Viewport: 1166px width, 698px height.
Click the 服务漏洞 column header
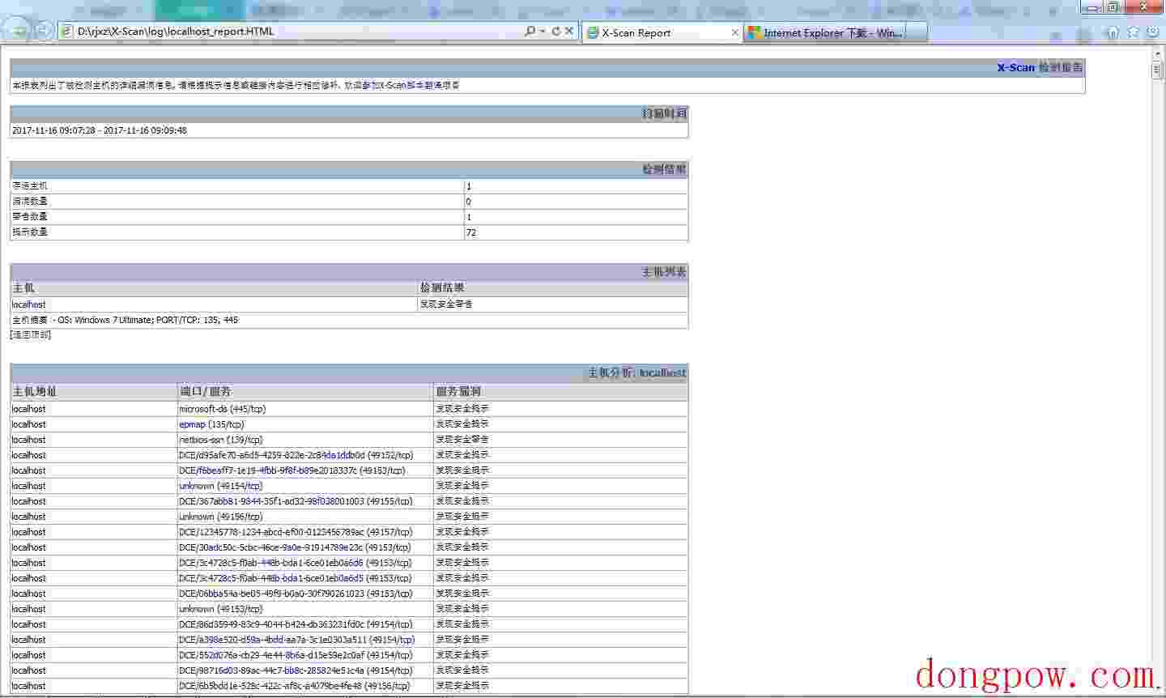click(458, 391)
